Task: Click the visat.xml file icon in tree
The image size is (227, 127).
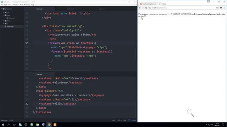Action: [7, 18]
